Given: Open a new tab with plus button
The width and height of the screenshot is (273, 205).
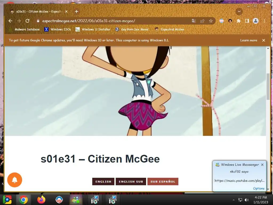Looking at the screenshot, I should [x=77, y=11].
